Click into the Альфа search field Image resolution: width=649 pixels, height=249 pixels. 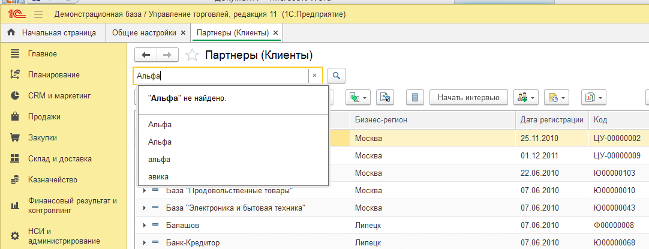click(x=221, y=76)
